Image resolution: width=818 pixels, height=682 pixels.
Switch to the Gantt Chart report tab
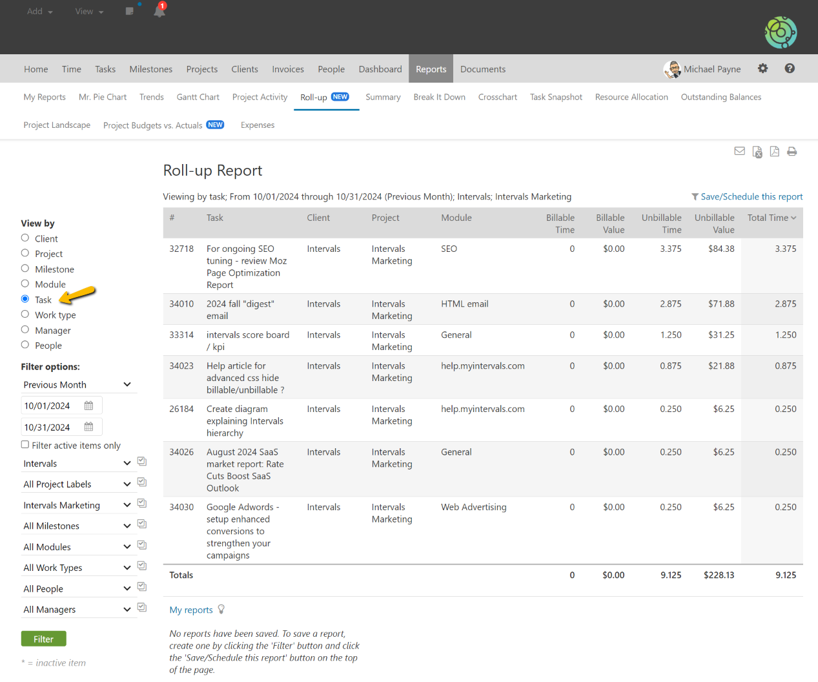[x=198, y=97]
